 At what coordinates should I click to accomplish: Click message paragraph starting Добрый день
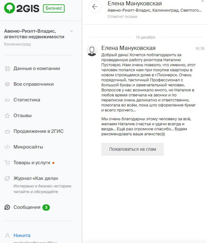pyautogui.click(x=149, y=83)
